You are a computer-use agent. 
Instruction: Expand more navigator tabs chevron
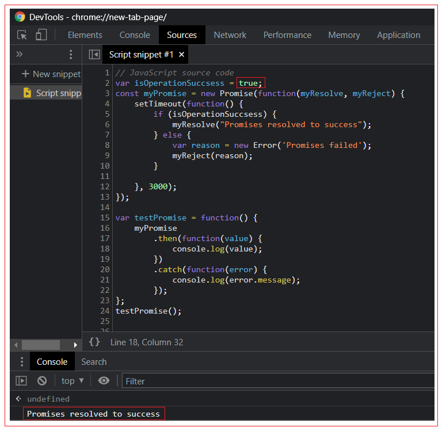pyautogui.click(x=20, y=54)
